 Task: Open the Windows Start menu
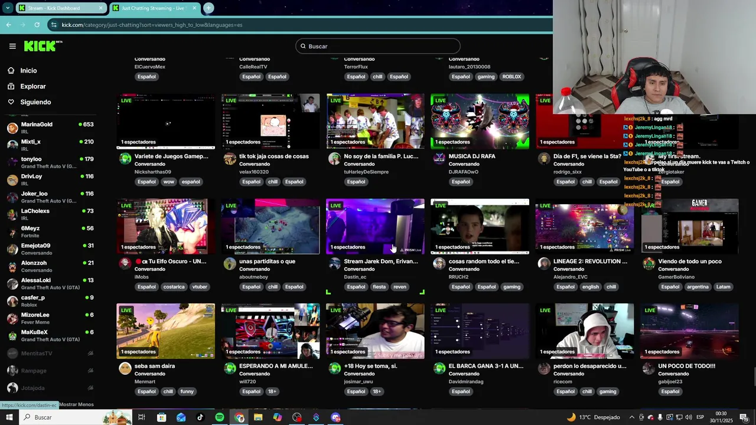point(9,417)
